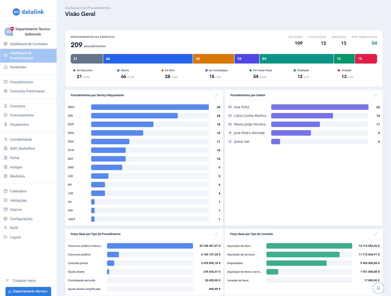Viewport: 391px width, 296px height.
Task: Open notifications with the bell button
Action: coord(378,288)
